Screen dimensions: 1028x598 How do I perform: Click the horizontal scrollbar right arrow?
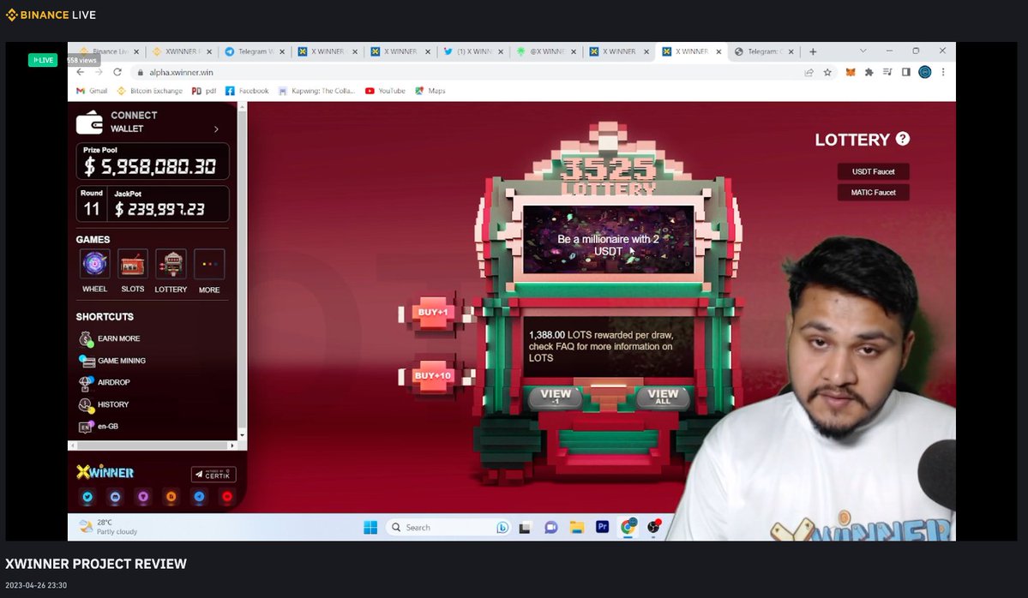point(231,446)
